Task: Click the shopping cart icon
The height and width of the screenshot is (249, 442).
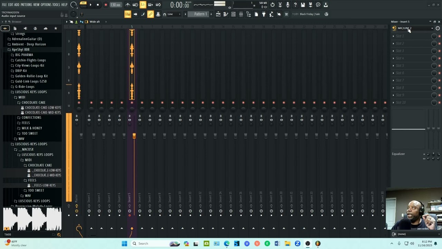Action: (x=286, y=14)
